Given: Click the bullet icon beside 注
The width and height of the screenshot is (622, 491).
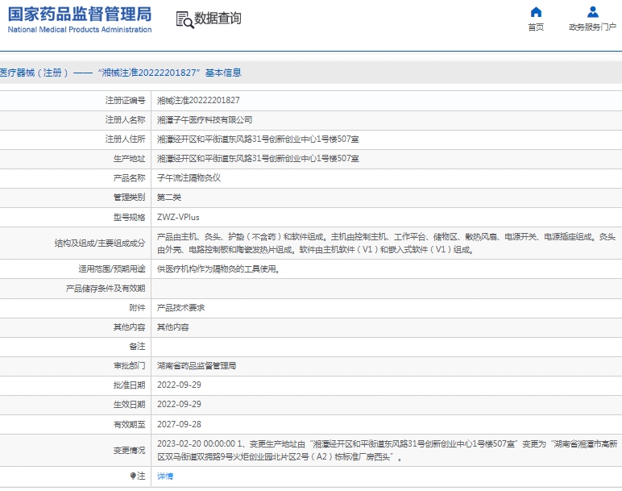Looking at the screenshot, I should click(133, 476).
